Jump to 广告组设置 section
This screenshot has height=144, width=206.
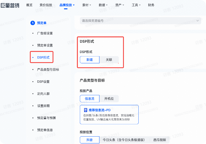(45, 33)
